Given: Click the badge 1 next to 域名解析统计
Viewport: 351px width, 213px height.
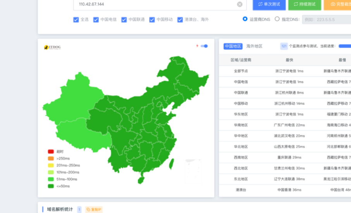Looking at the screenshot, I should click(x=79, y=210).
